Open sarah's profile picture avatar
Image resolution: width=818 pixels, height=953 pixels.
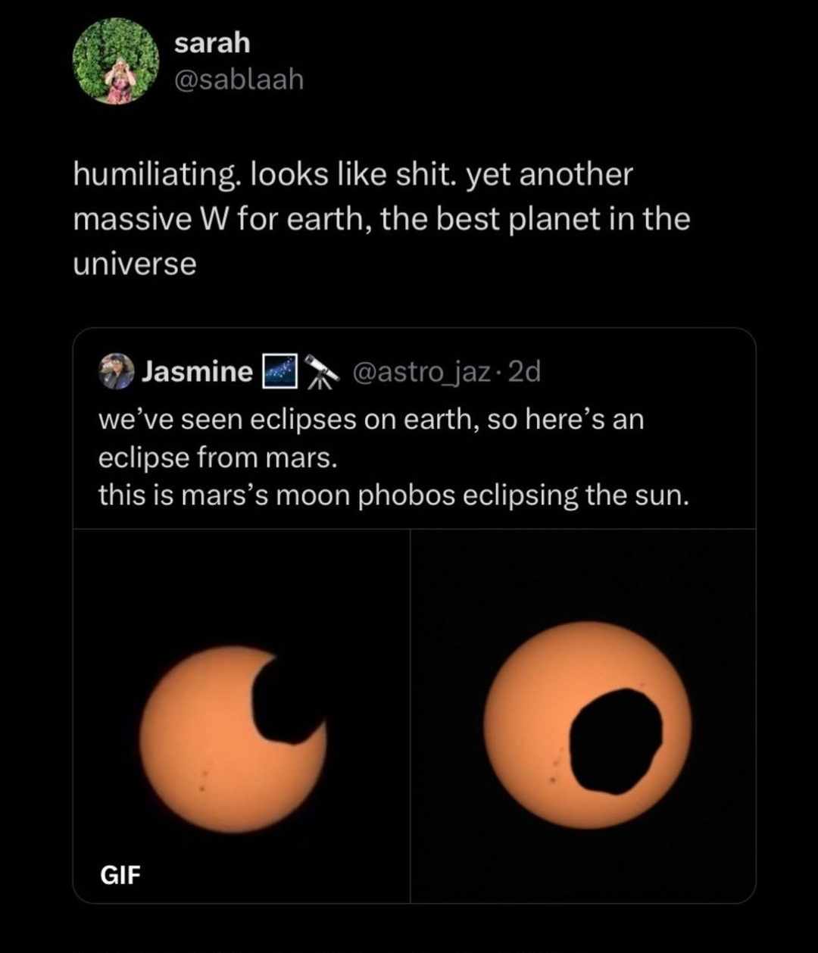(115, 61)
